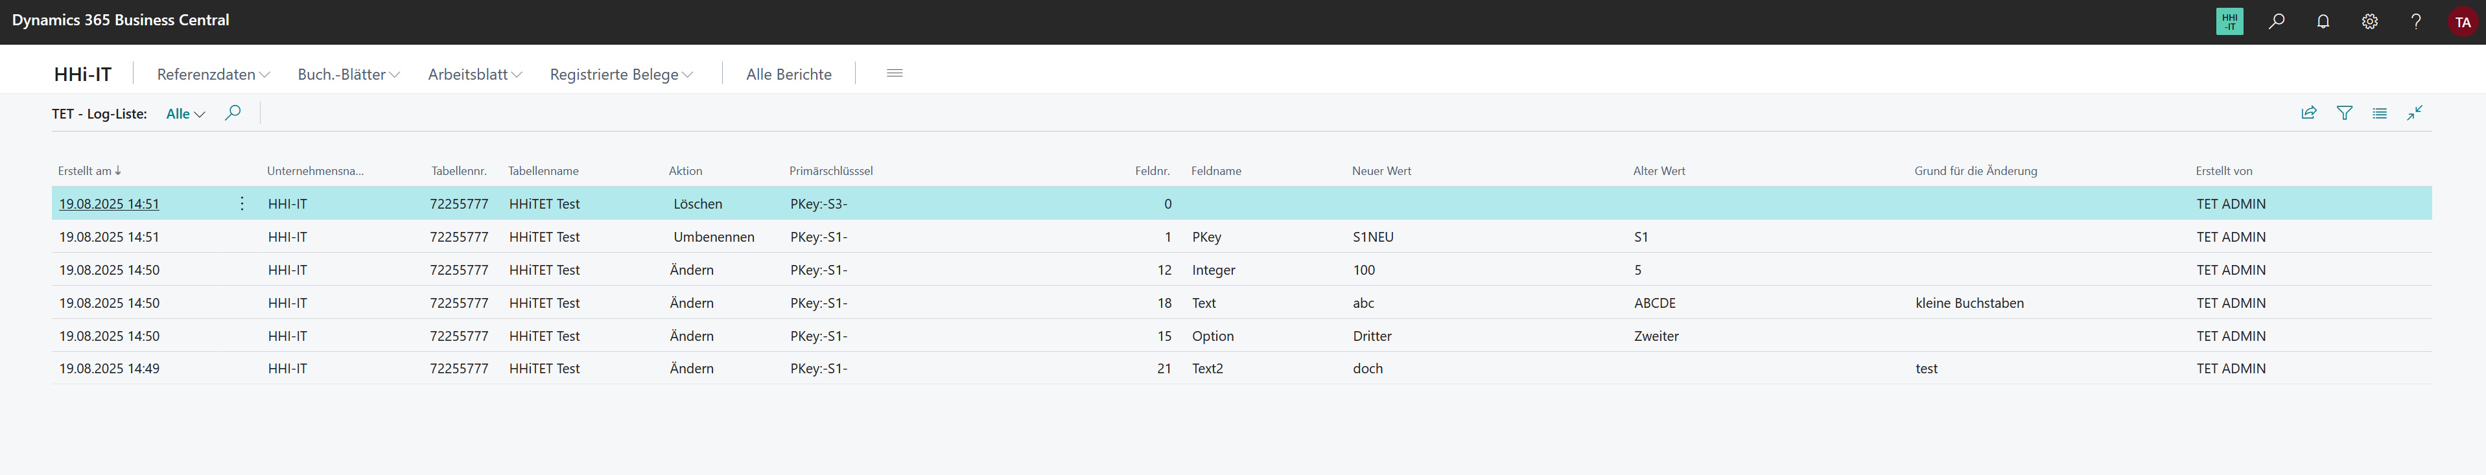The height and width of the screenshot is (475, 2486).
Task: Expand the Referenzdaten menu
Action: click(x=213, y=75)
